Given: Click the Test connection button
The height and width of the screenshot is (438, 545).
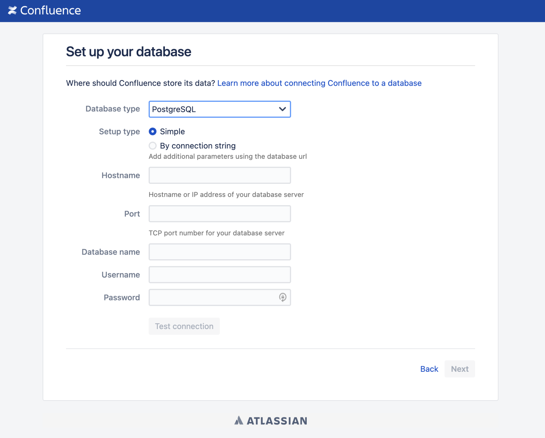Looking at the screenshot, I should click(184, 326).
